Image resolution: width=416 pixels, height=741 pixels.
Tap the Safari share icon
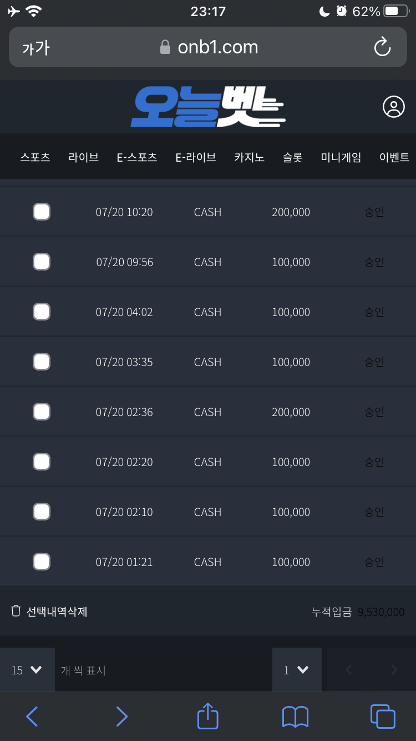pyautogui.click(x=208, y=716)
